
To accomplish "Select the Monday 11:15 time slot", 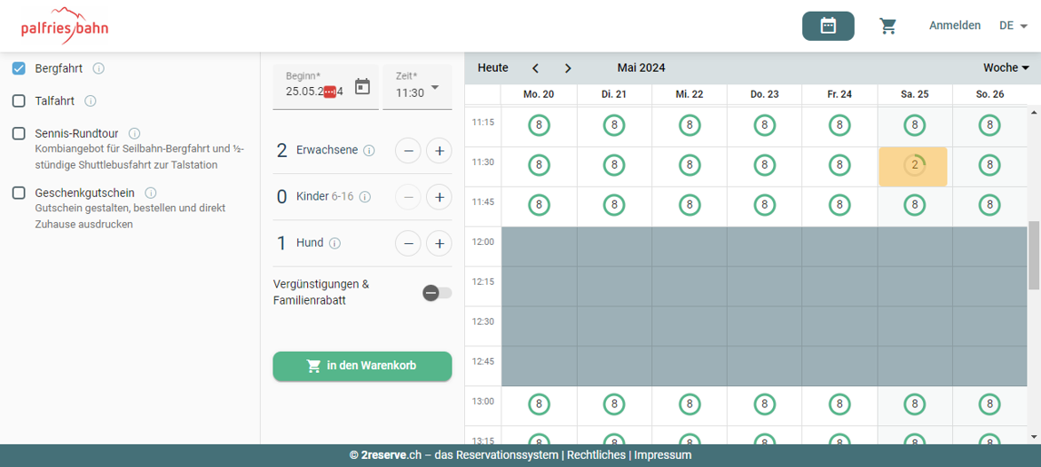I will point(539,125).
